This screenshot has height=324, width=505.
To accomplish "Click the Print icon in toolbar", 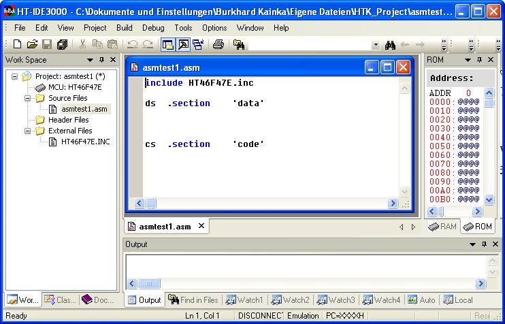I will (218, 45).
